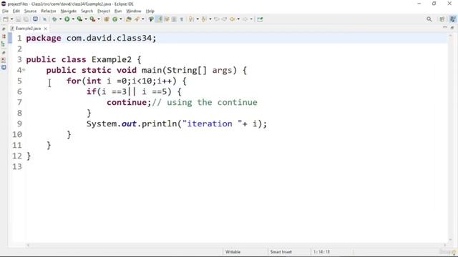The height and width of the screenshot is (257, 458).
Task: Expand the New Java Class dropdown arrow
Action: 121,19
